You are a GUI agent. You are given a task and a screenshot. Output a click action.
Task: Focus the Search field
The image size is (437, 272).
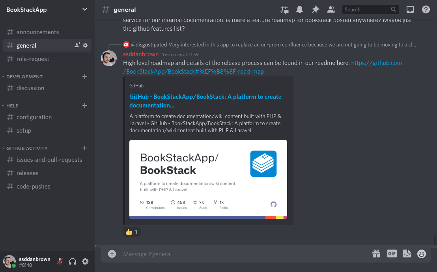point(370,9)
